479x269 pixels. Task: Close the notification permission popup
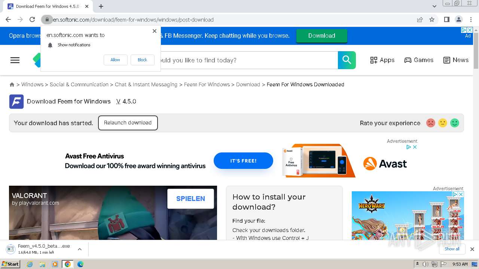[155, 31]
